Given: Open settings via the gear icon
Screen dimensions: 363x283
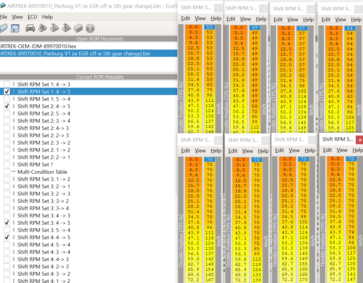Looking at the screenshot, I should coord(90,28).
